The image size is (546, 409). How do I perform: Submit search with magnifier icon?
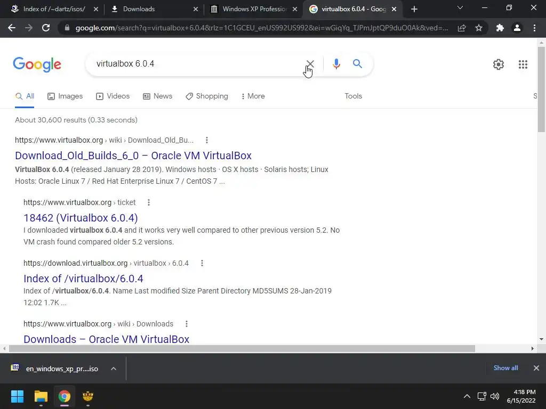click(x=357, y=64)
